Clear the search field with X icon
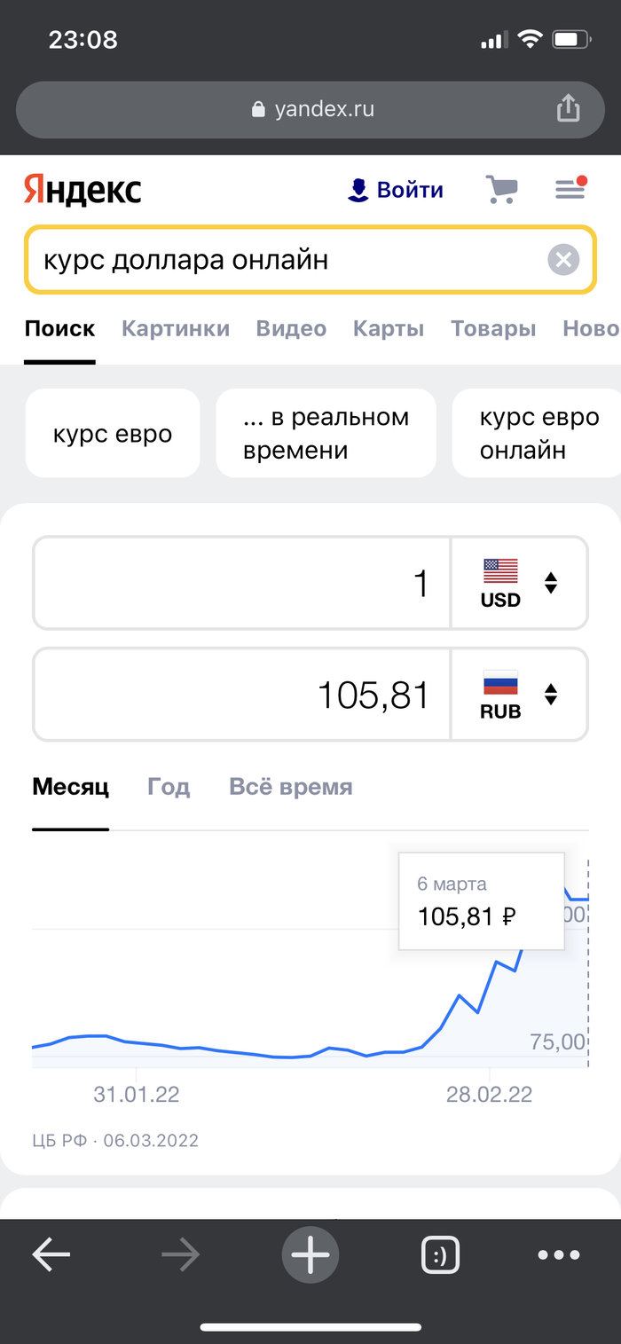621x1344 pixels. point(562,260)
